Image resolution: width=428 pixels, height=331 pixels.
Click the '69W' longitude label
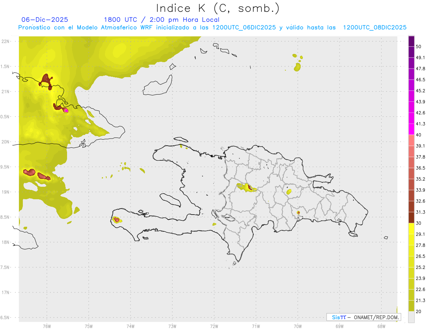coord(340,326)
